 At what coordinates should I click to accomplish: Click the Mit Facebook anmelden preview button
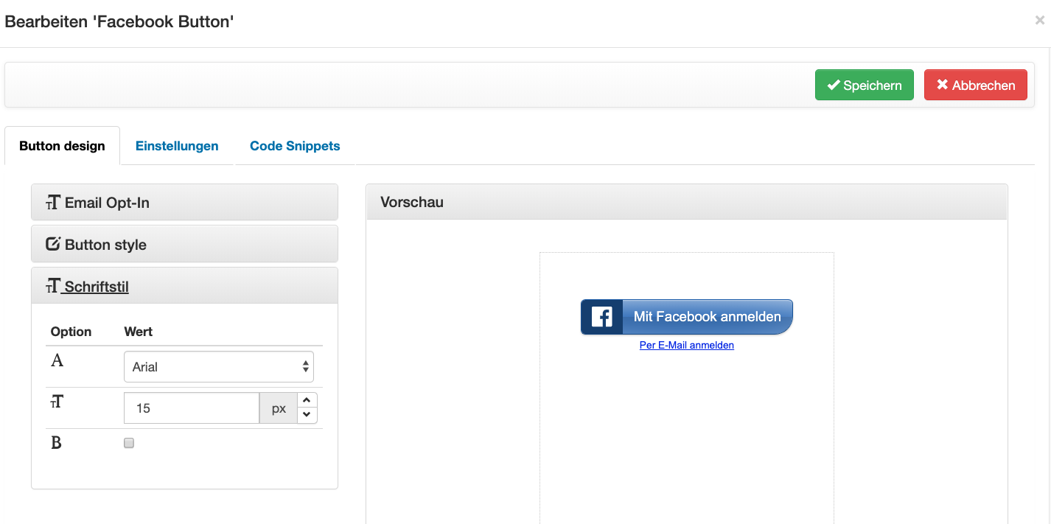pos(687,317)
